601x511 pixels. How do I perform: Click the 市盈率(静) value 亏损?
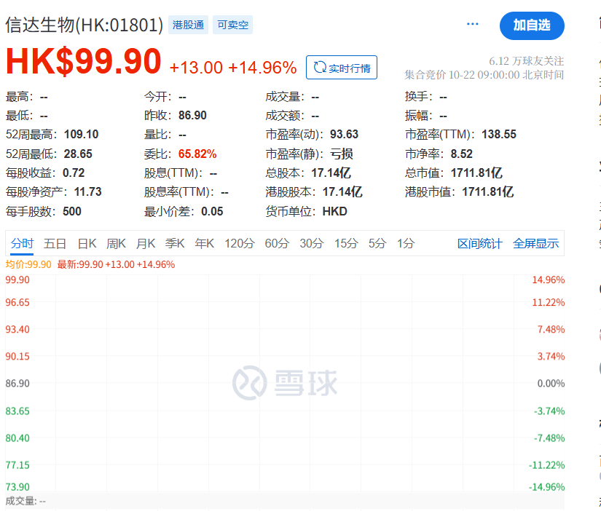[x=342, y=154]
